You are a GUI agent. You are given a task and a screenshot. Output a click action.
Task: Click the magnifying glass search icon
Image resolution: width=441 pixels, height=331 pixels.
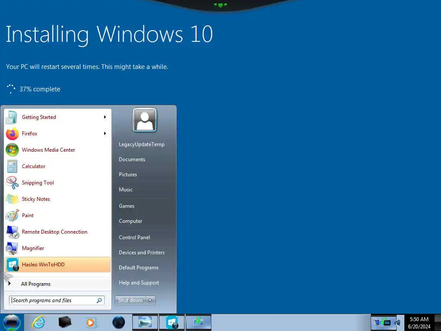(x=99, y=300)
